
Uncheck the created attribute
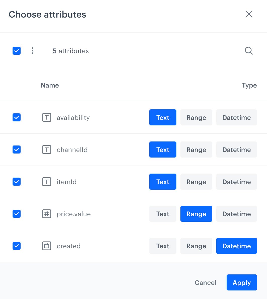point(16,246)
